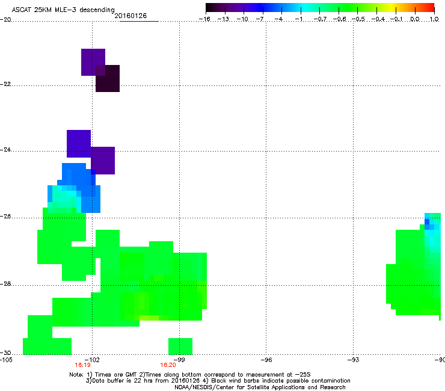Click the note line about Data buffer
The width and height of the screenshot is (445, 391).
[x=218, y=381]
